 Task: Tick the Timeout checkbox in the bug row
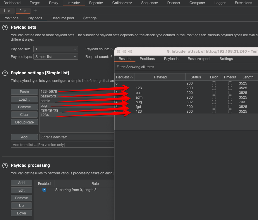[230, 102]
